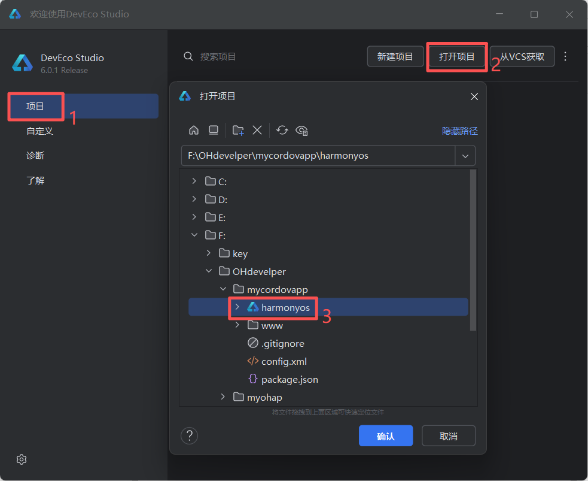Open settings gear at bottom-left
This screenshot has width=588, height=481.
click(22, 459)
